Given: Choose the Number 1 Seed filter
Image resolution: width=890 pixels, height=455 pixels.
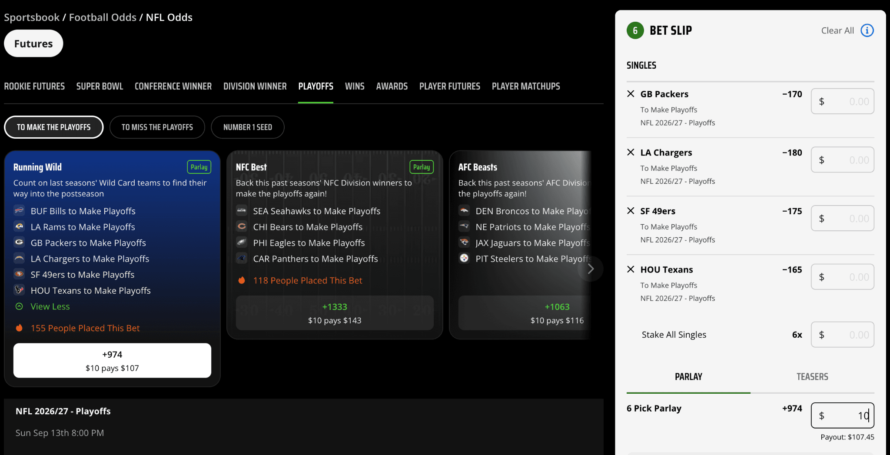Looking at the screenshot, I should (247, 127).
